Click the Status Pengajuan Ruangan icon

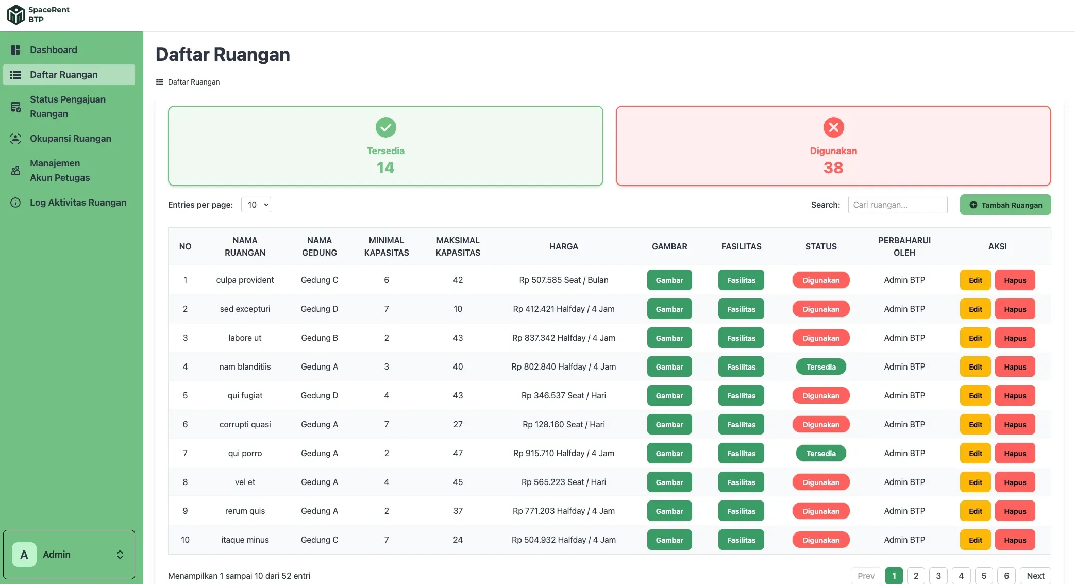click(x=16, y=107)
